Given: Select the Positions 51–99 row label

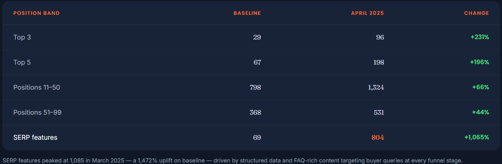Looking at the screenshot, I should tap(37, 112).
